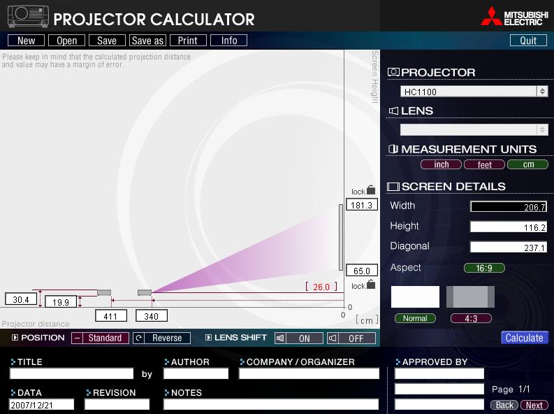The image size is (554, 414).
Task: Click the projector dropdown stepper arrows
Action: click(542, 92)
